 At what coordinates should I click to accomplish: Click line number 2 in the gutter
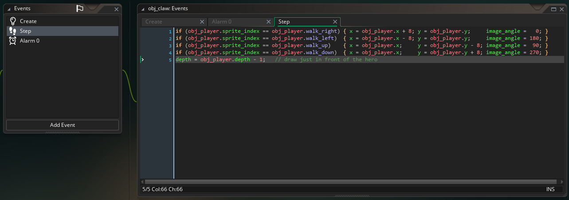tap(170, 38)
